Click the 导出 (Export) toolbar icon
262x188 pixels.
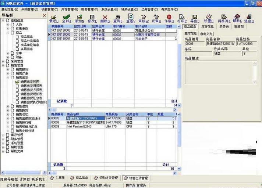point(195,19)
